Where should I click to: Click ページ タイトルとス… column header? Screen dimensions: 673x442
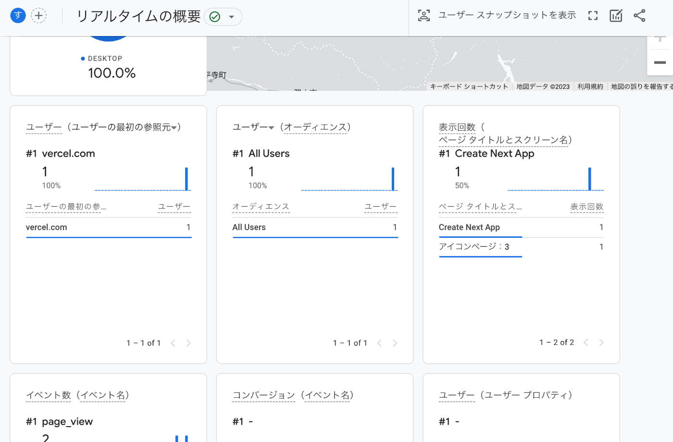[x=480, y=207]
